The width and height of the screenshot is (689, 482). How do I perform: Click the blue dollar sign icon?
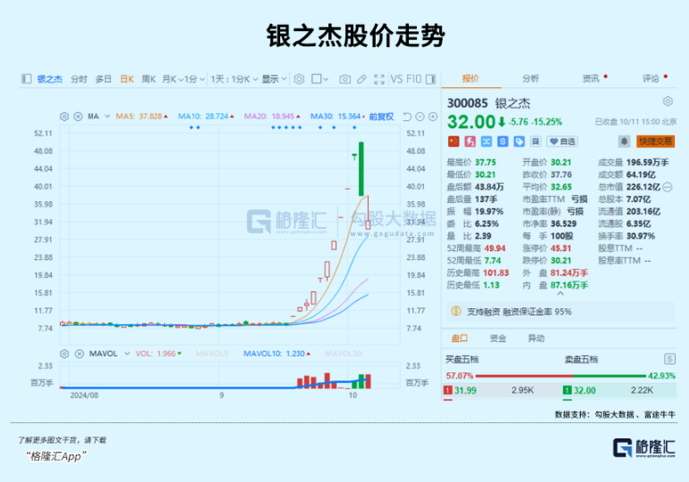[x=502, y=142]
